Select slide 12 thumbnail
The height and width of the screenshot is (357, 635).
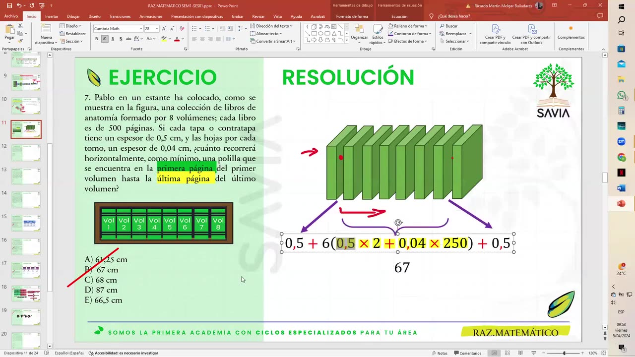point(26,153)
